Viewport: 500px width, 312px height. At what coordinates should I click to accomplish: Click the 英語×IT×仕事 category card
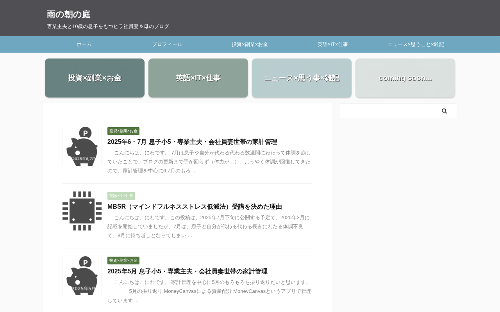(198, 78)
